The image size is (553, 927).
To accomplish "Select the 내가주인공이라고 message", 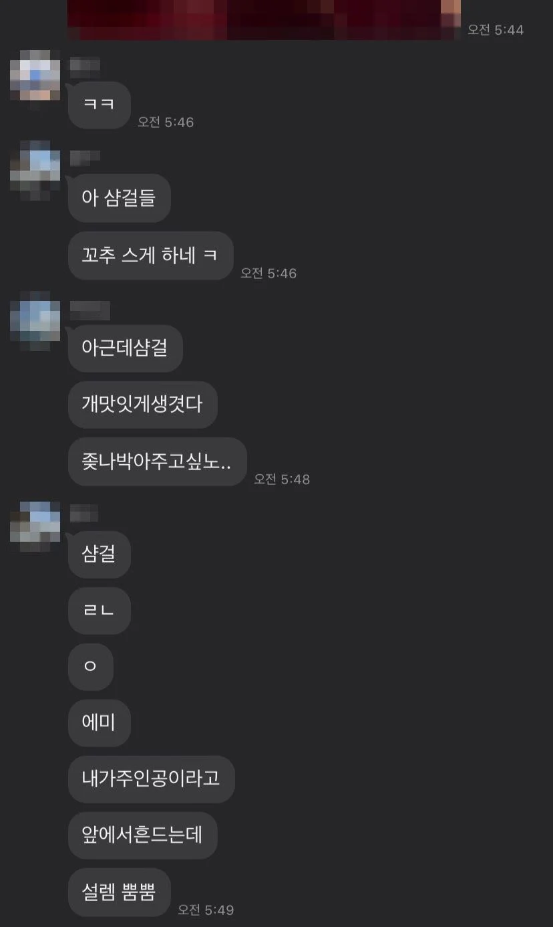I will (x=152, y=779).
